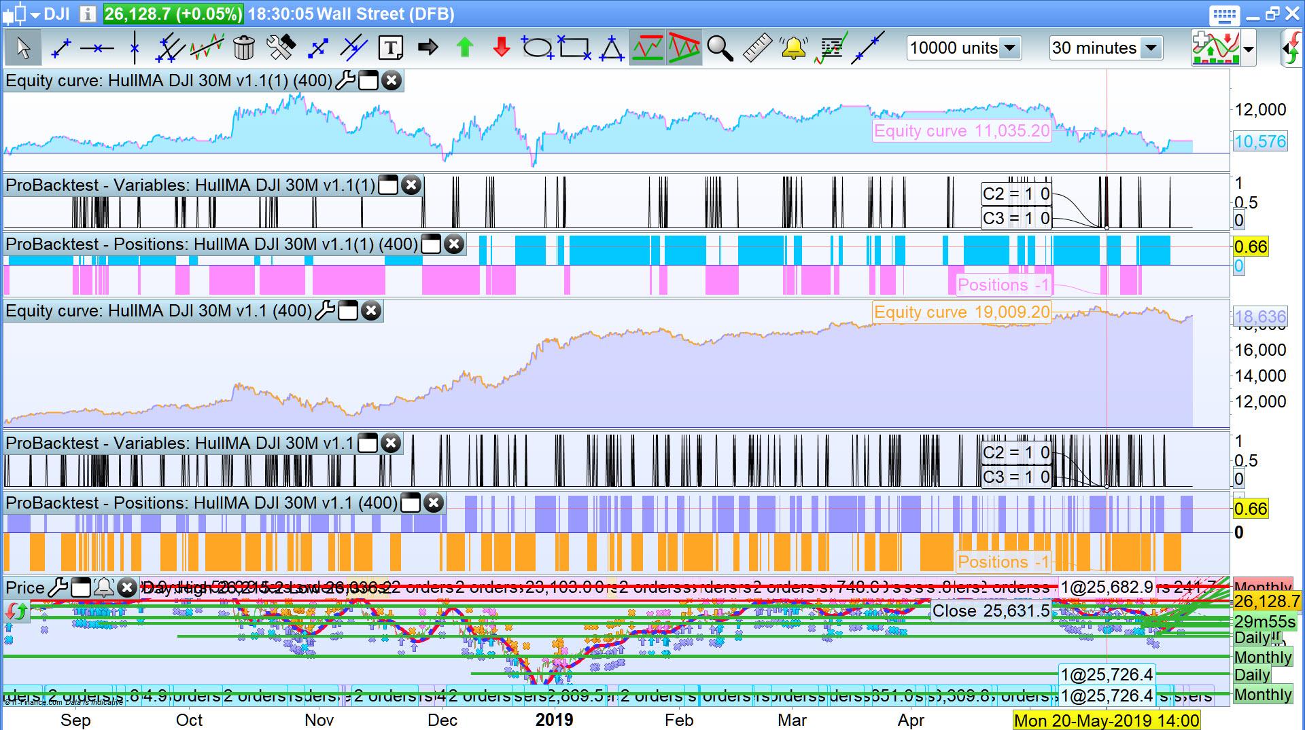Select the black two-point line tool
The width and height of the screenshot is (1305, 730).
(868, 48)
